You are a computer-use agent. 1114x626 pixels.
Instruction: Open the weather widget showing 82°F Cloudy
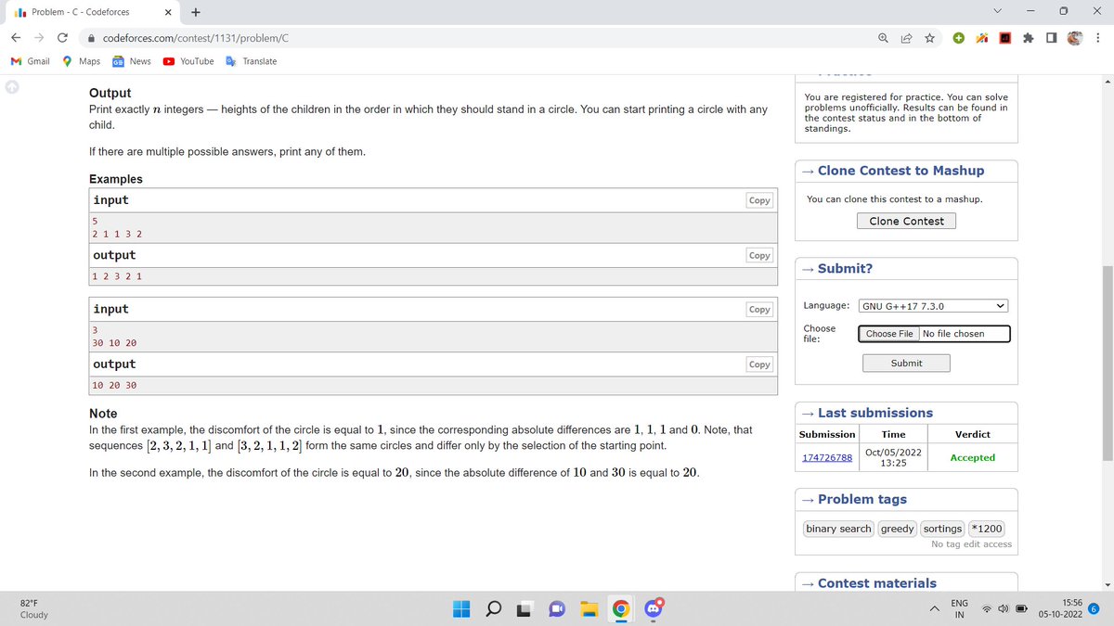point(34,609)
